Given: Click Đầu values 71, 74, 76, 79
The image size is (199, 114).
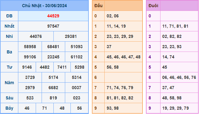Looking at the screenshot, I should (x=120, y=88).
